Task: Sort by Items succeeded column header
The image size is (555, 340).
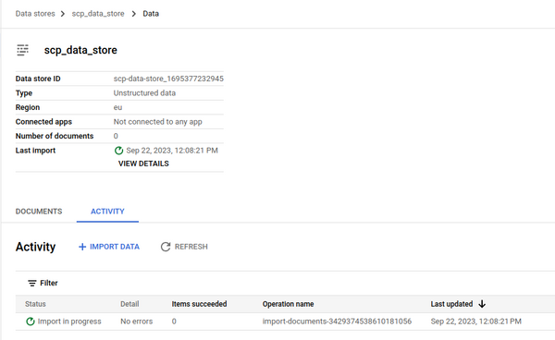Action: [199, 304]
